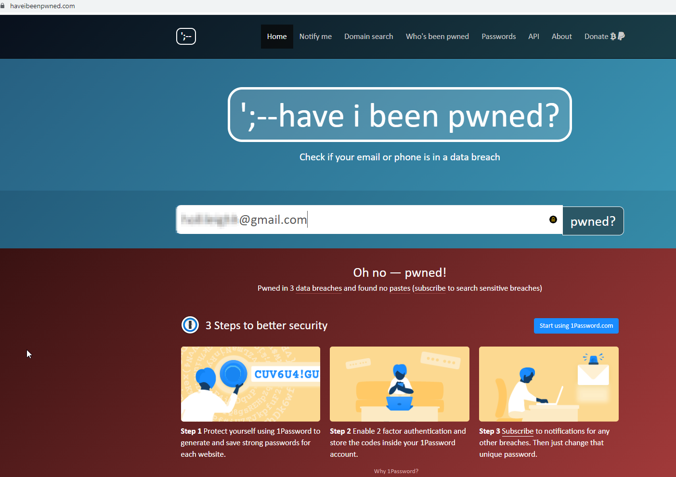
Task: Click the 1Password circular logo icon
Action: click(190, 325)
